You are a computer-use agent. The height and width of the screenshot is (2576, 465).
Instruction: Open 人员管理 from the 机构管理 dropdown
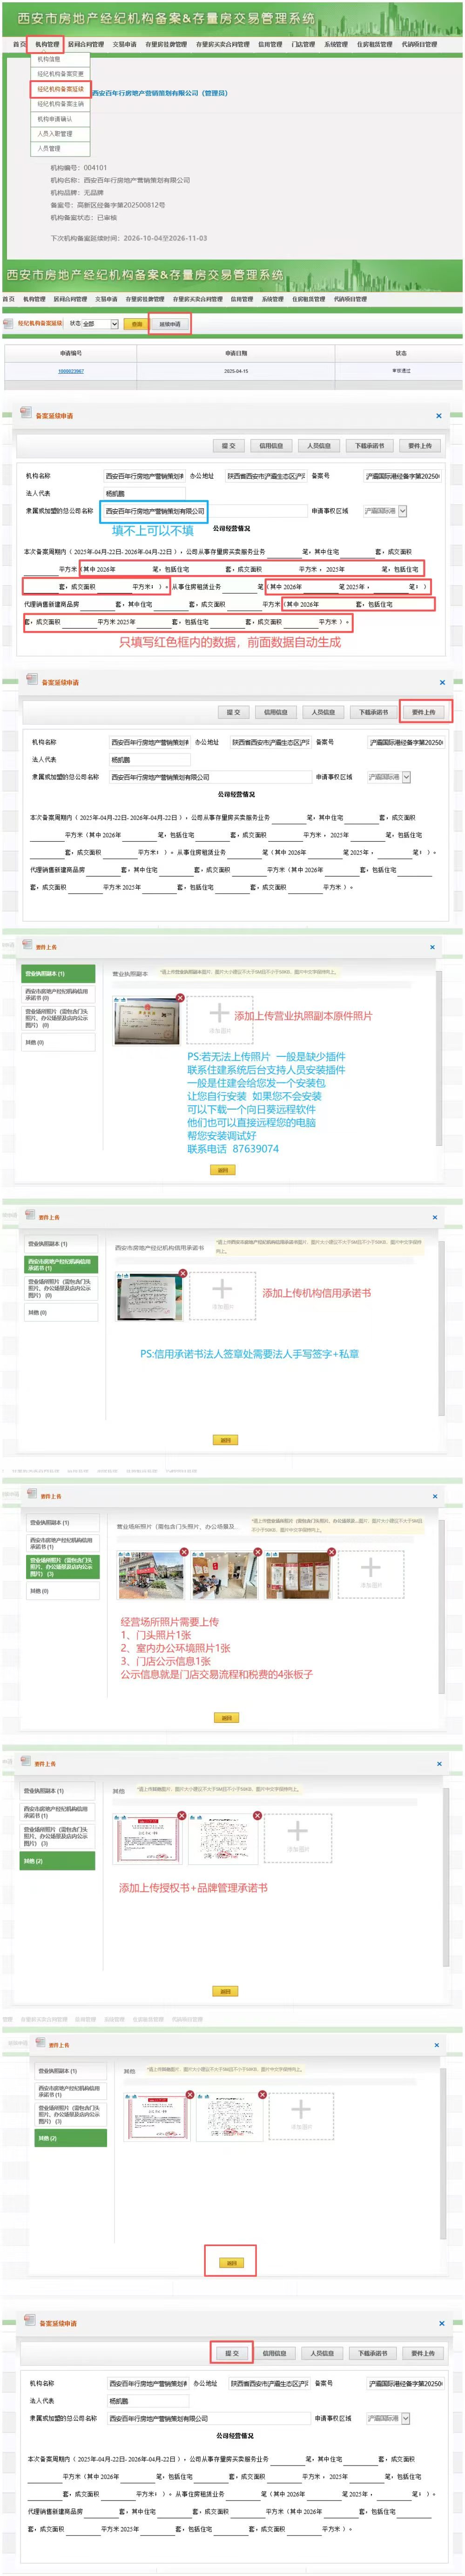[x=49, y=149]
